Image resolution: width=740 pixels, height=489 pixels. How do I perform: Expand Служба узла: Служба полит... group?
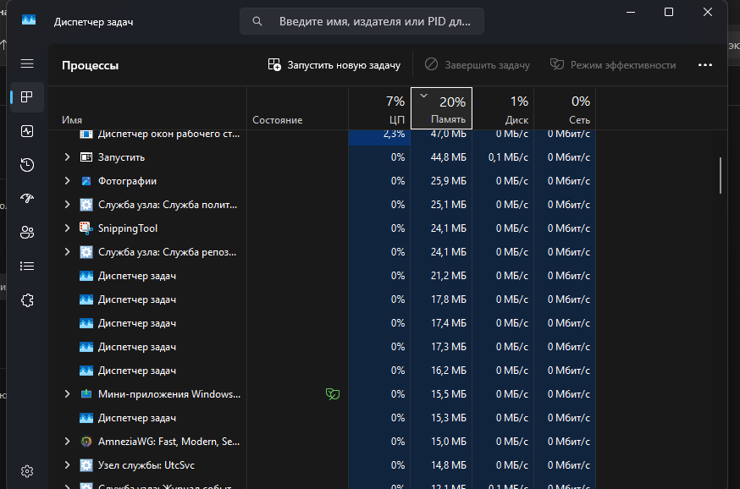point(67,204)
